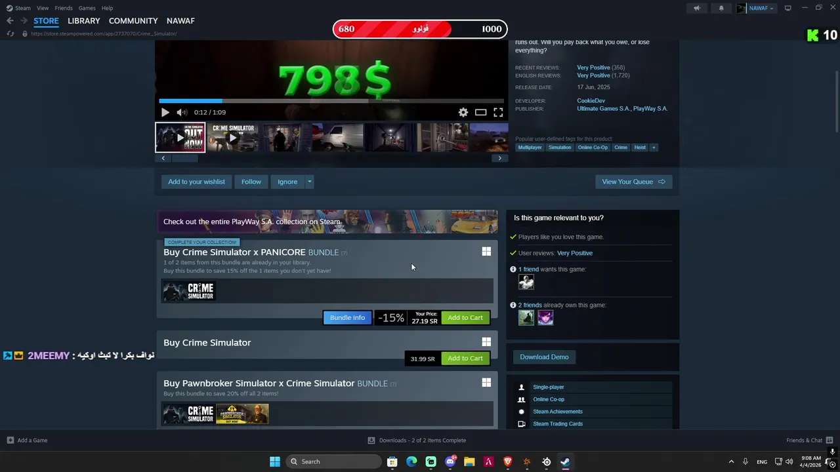This screenshot has height=472, width=840.
Task: Open the NAWAF profile tab
Action: [x=180, y=21]
